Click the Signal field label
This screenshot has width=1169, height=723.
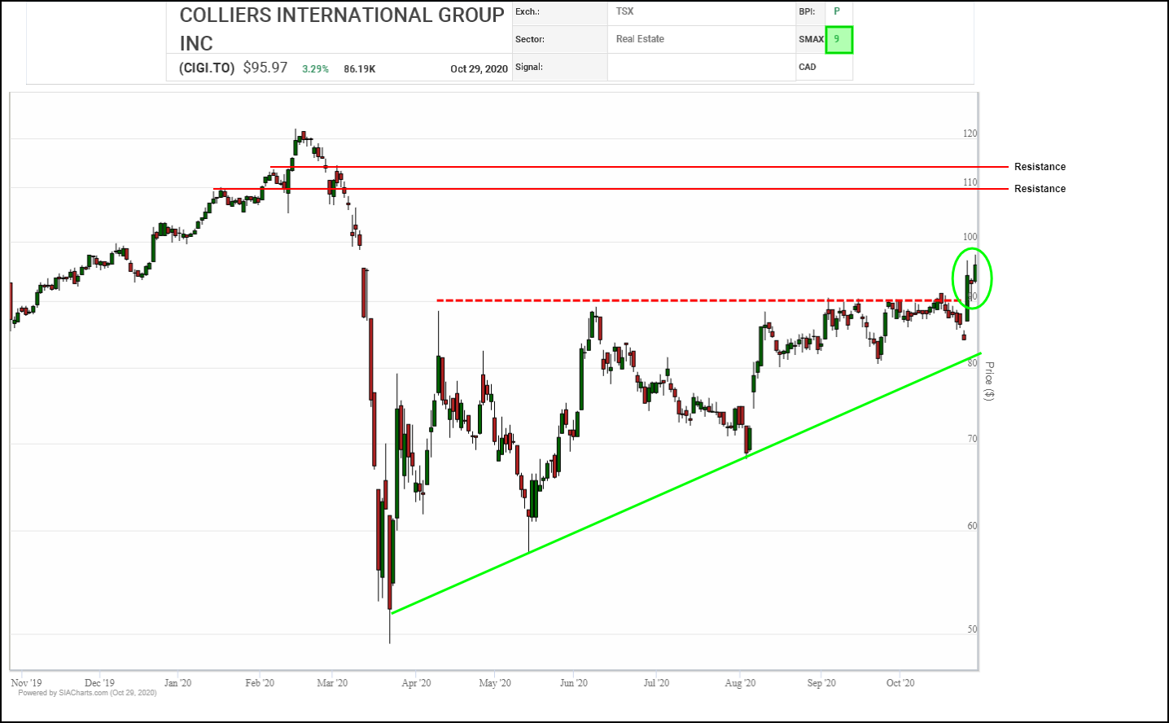click(x=529, y=67)
